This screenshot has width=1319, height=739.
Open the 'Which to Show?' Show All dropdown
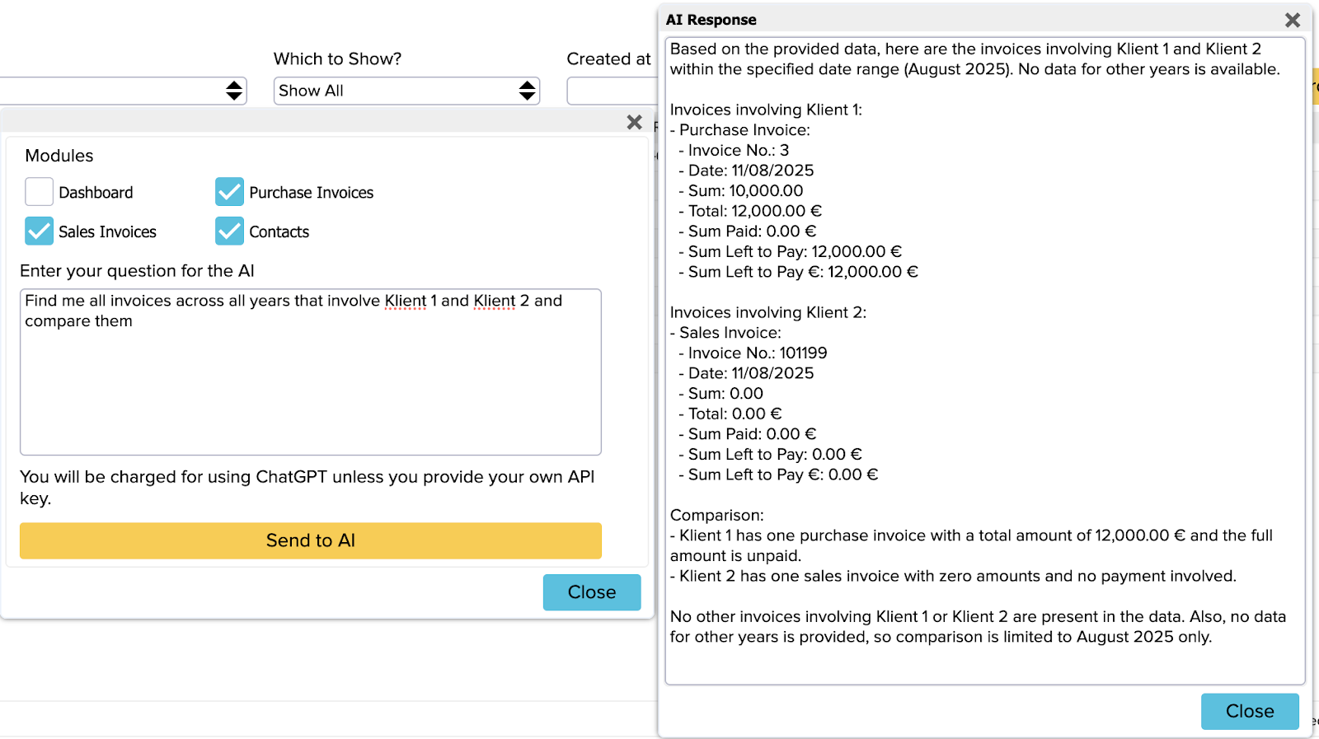coord(406,91)
